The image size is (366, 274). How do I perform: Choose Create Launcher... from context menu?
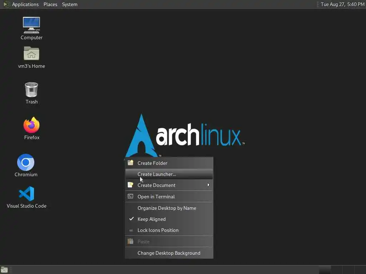pyautogui.click(x=169, y=174)
